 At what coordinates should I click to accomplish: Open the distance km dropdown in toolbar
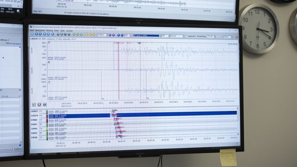click(x=103, y=35)
